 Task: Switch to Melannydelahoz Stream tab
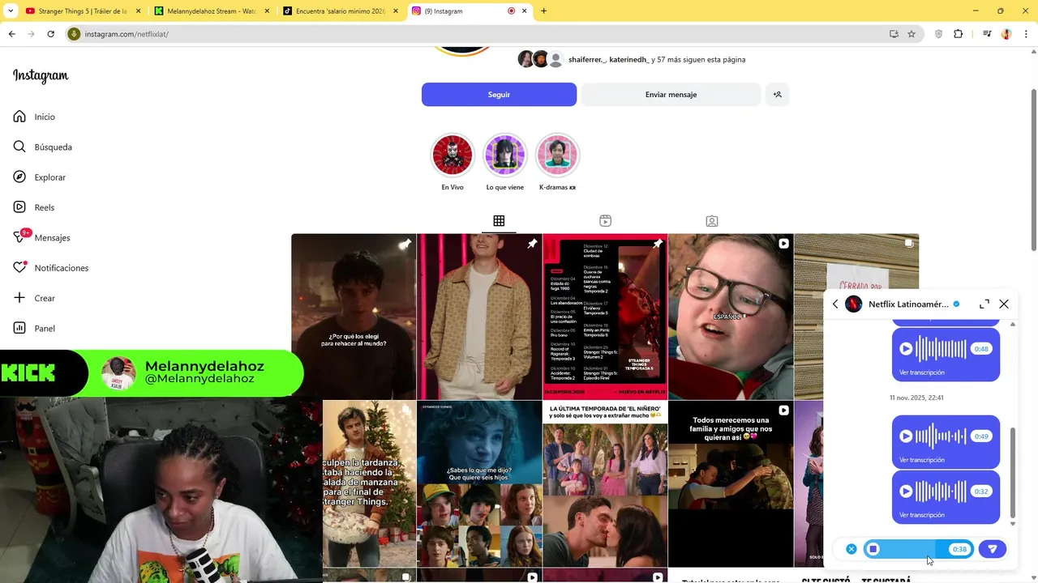[x=211, y=11]
